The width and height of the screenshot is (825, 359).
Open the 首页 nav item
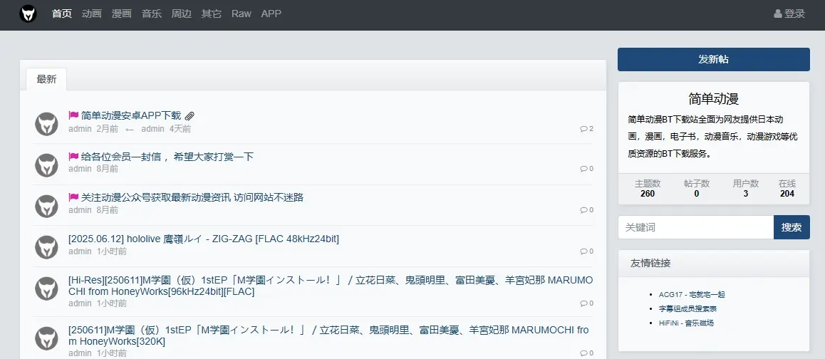point(62,14)
